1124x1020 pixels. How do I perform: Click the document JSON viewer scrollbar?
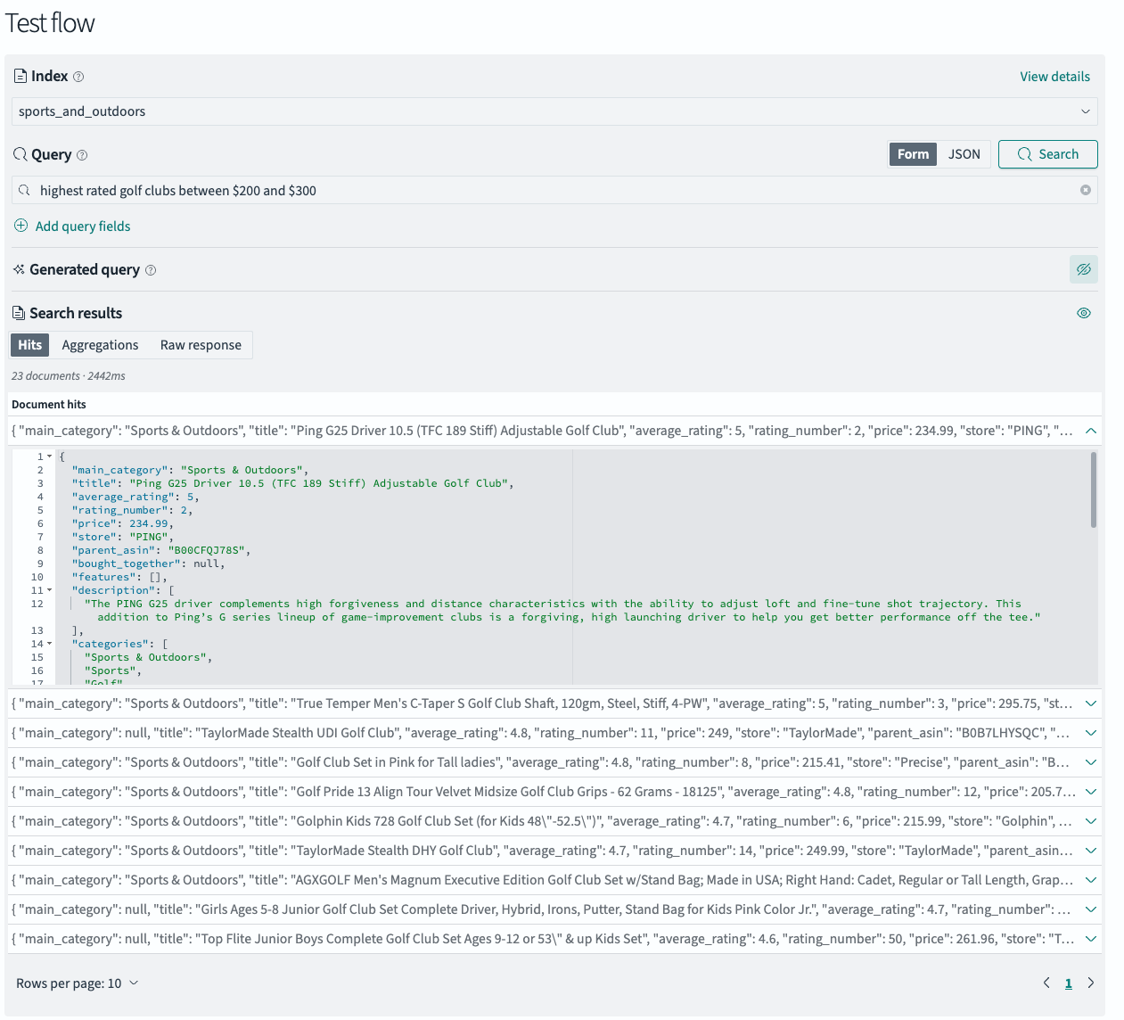tap(1093, 490)
